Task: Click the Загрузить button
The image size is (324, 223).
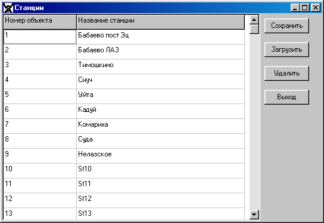Action: click(286, 49)
